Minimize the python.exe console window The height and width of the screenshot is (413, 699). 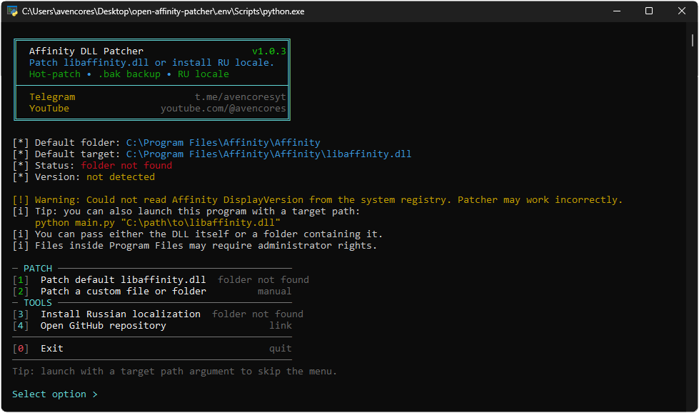pos(616,11)
